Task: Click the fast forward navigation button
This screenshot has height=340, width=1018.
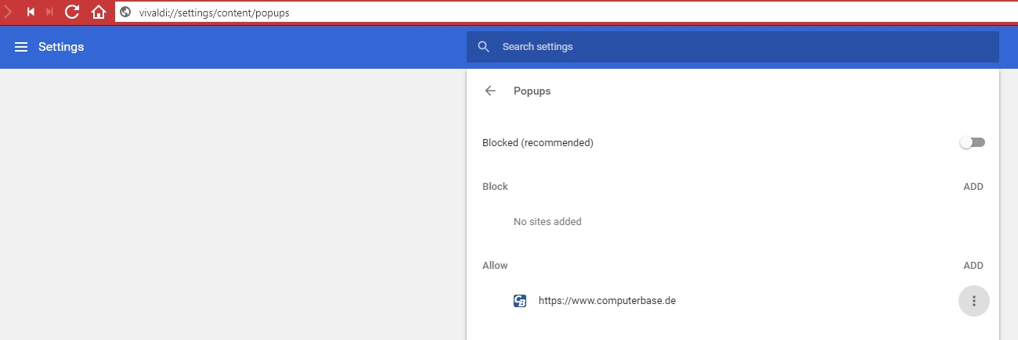Action: 50,12
